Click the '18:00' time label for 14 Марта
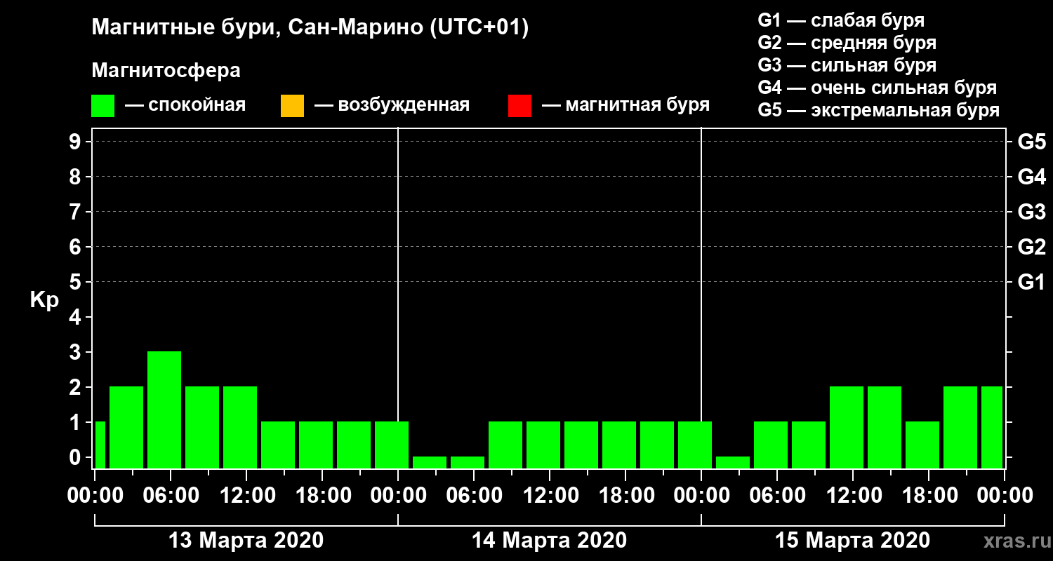The image size is (1053, 561). coord(625,496)
